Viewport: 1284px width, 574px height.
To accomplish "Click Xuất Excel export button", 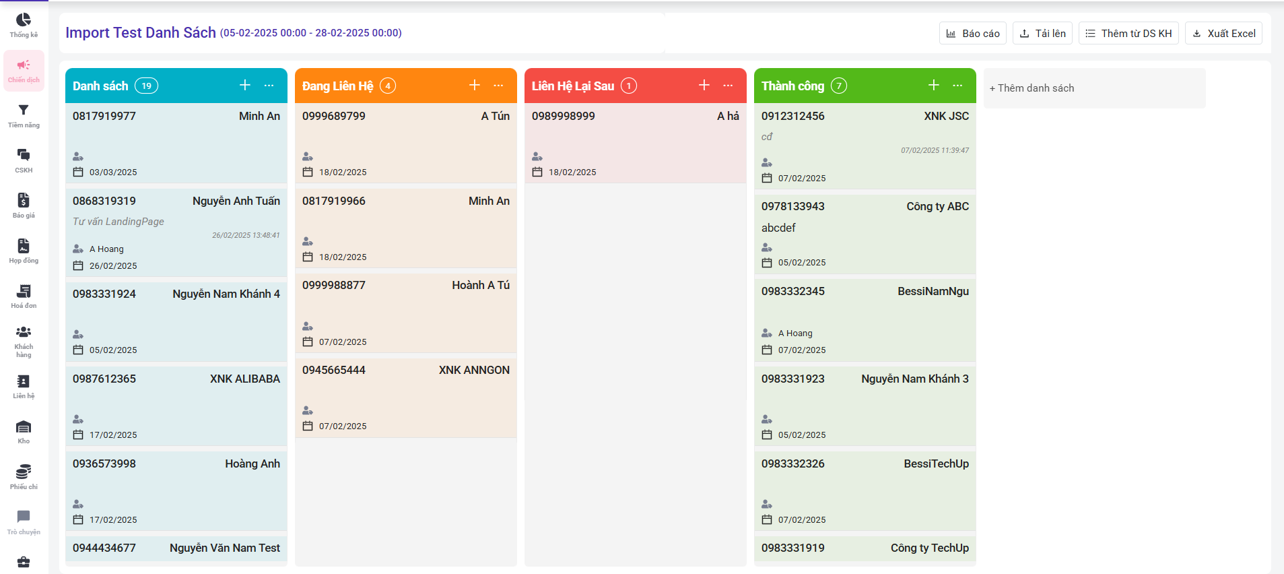I will click(1224, 33).
